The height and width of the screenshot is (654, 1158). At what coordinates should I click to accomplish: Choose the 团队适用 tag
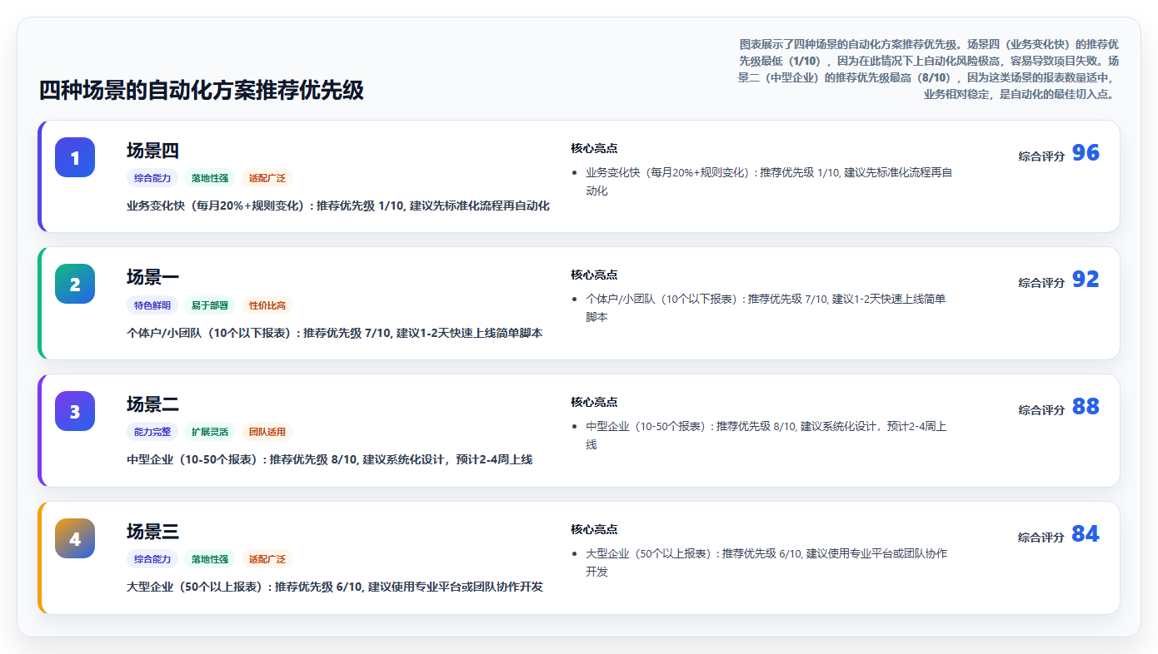[267, 432]
